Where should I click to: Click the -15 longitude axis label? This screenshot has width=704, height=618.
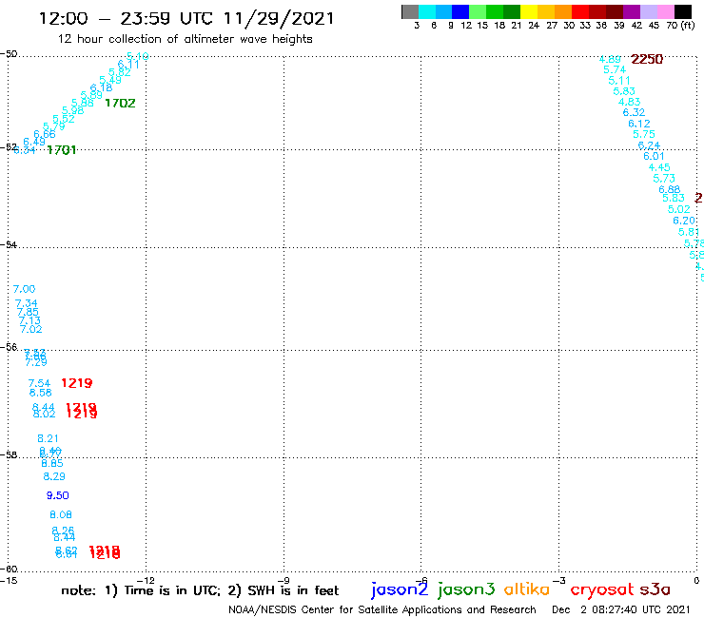click(x=9, y=580)
